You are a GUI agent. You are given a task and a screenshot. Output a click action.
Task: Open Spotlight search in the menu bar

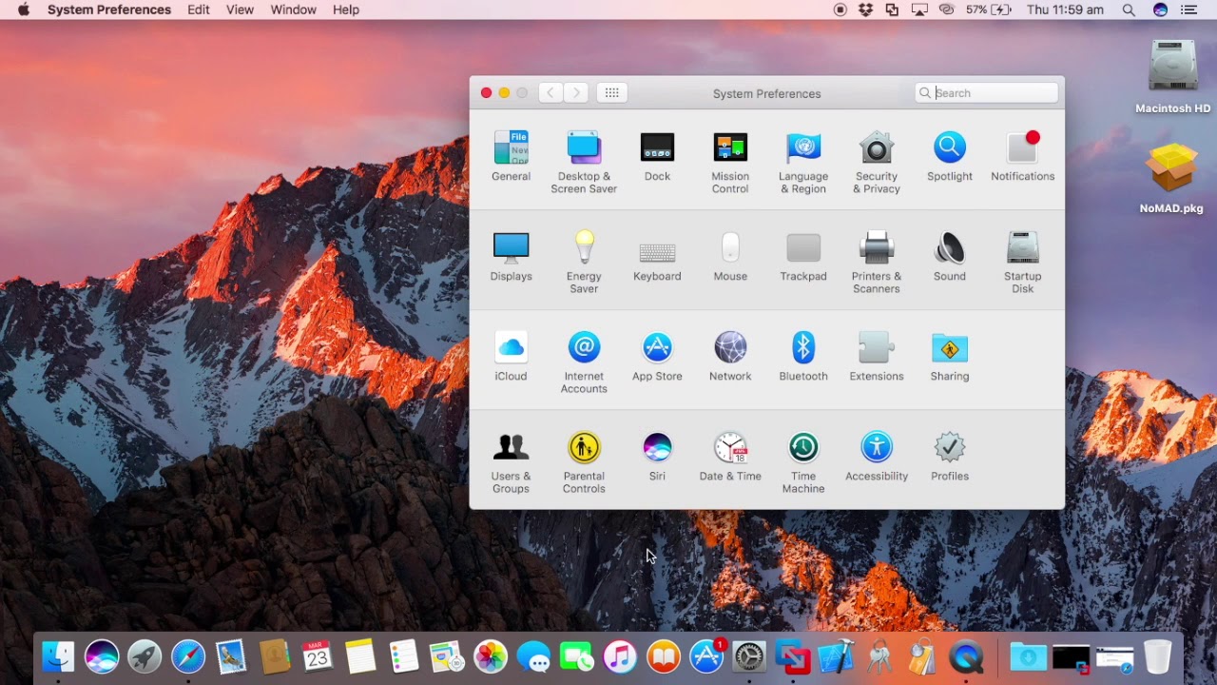pos(1129,10)
